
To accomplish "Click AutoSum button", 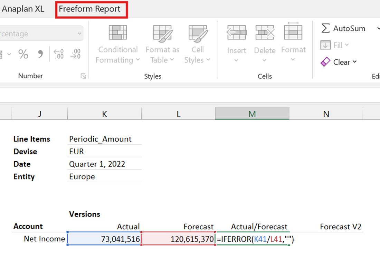I will [343, 28].
